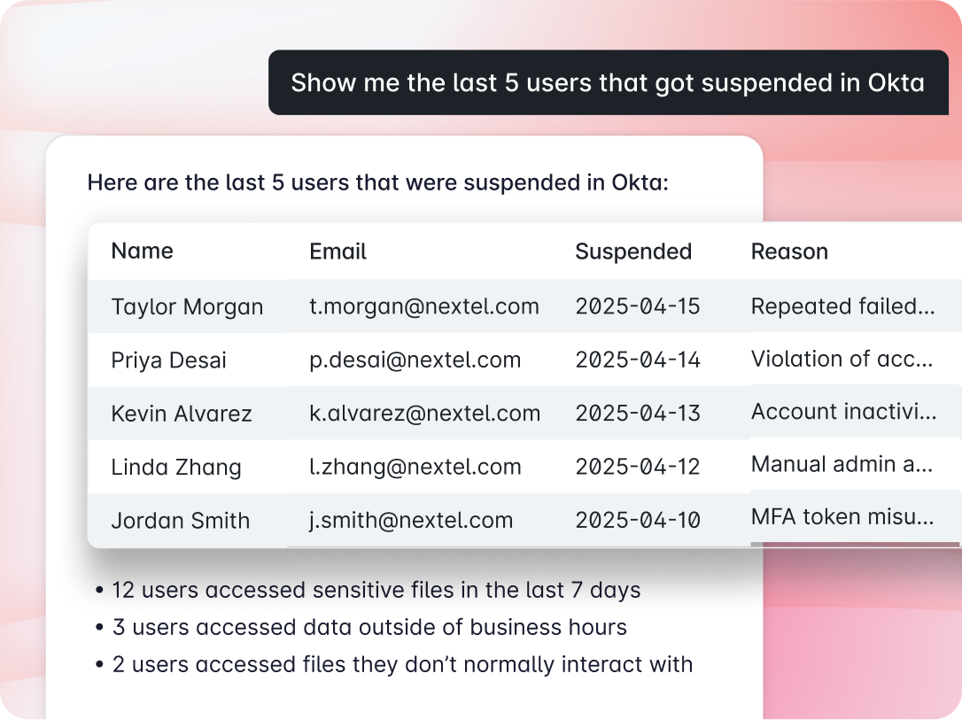The height and width of the screenshot is (720, 962).
Task: Click the Email column header
Action: 337,252
